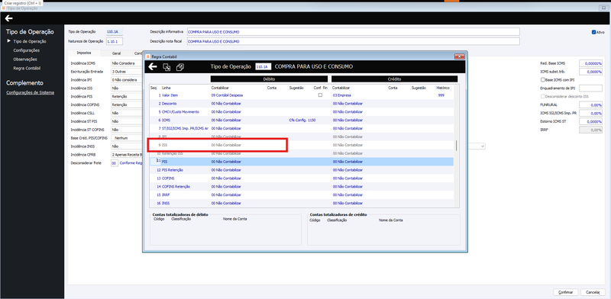Click the Regra Contábil title bar icon
This screenshot has width=611, height=299.
(x=147, y=57)
